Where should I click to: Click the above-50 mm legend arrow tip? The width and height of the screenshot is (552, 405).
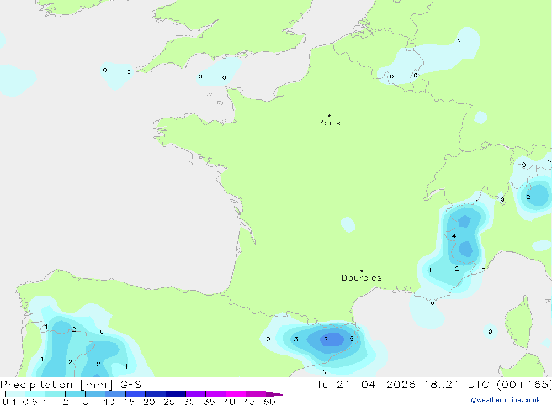tap(276, 395)
